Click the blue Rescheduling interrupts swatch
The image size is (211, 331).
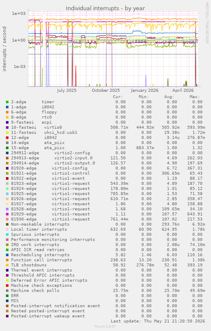click(7, 255)
